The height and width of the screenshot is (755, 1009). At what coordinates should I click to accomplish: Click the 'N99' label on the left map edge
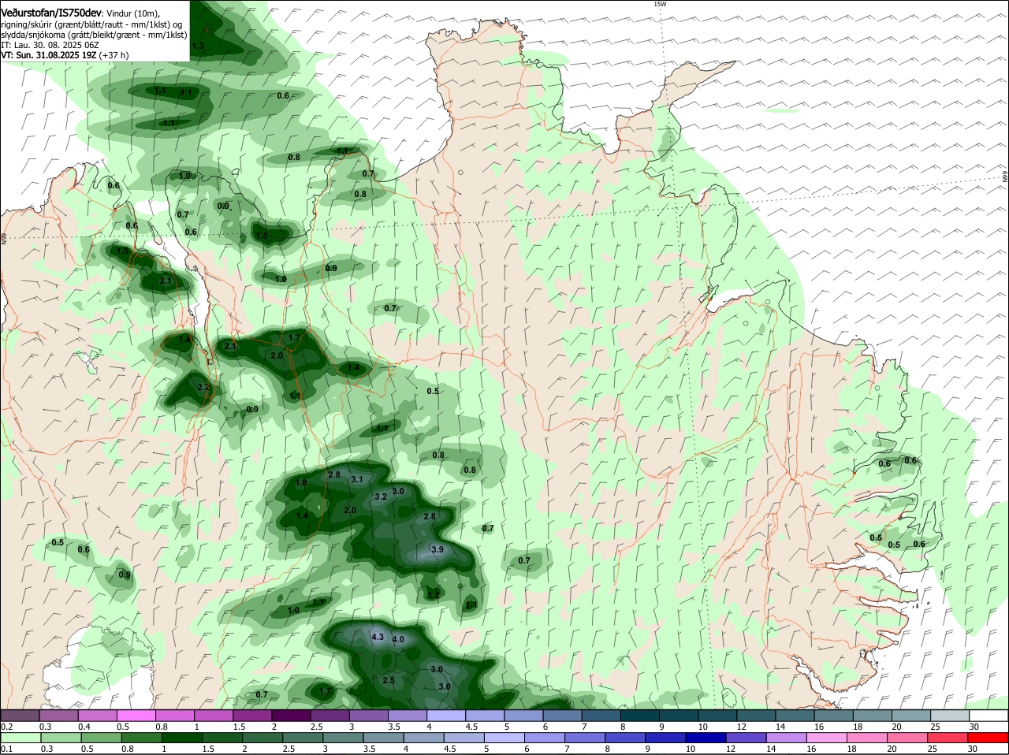(4, 237)
